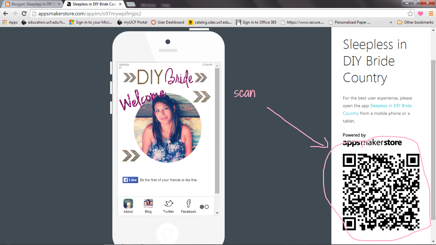Screen dimensions: 436x245
Task: Click the DIY Bride glitter header logo
Action: pos(165,78)
